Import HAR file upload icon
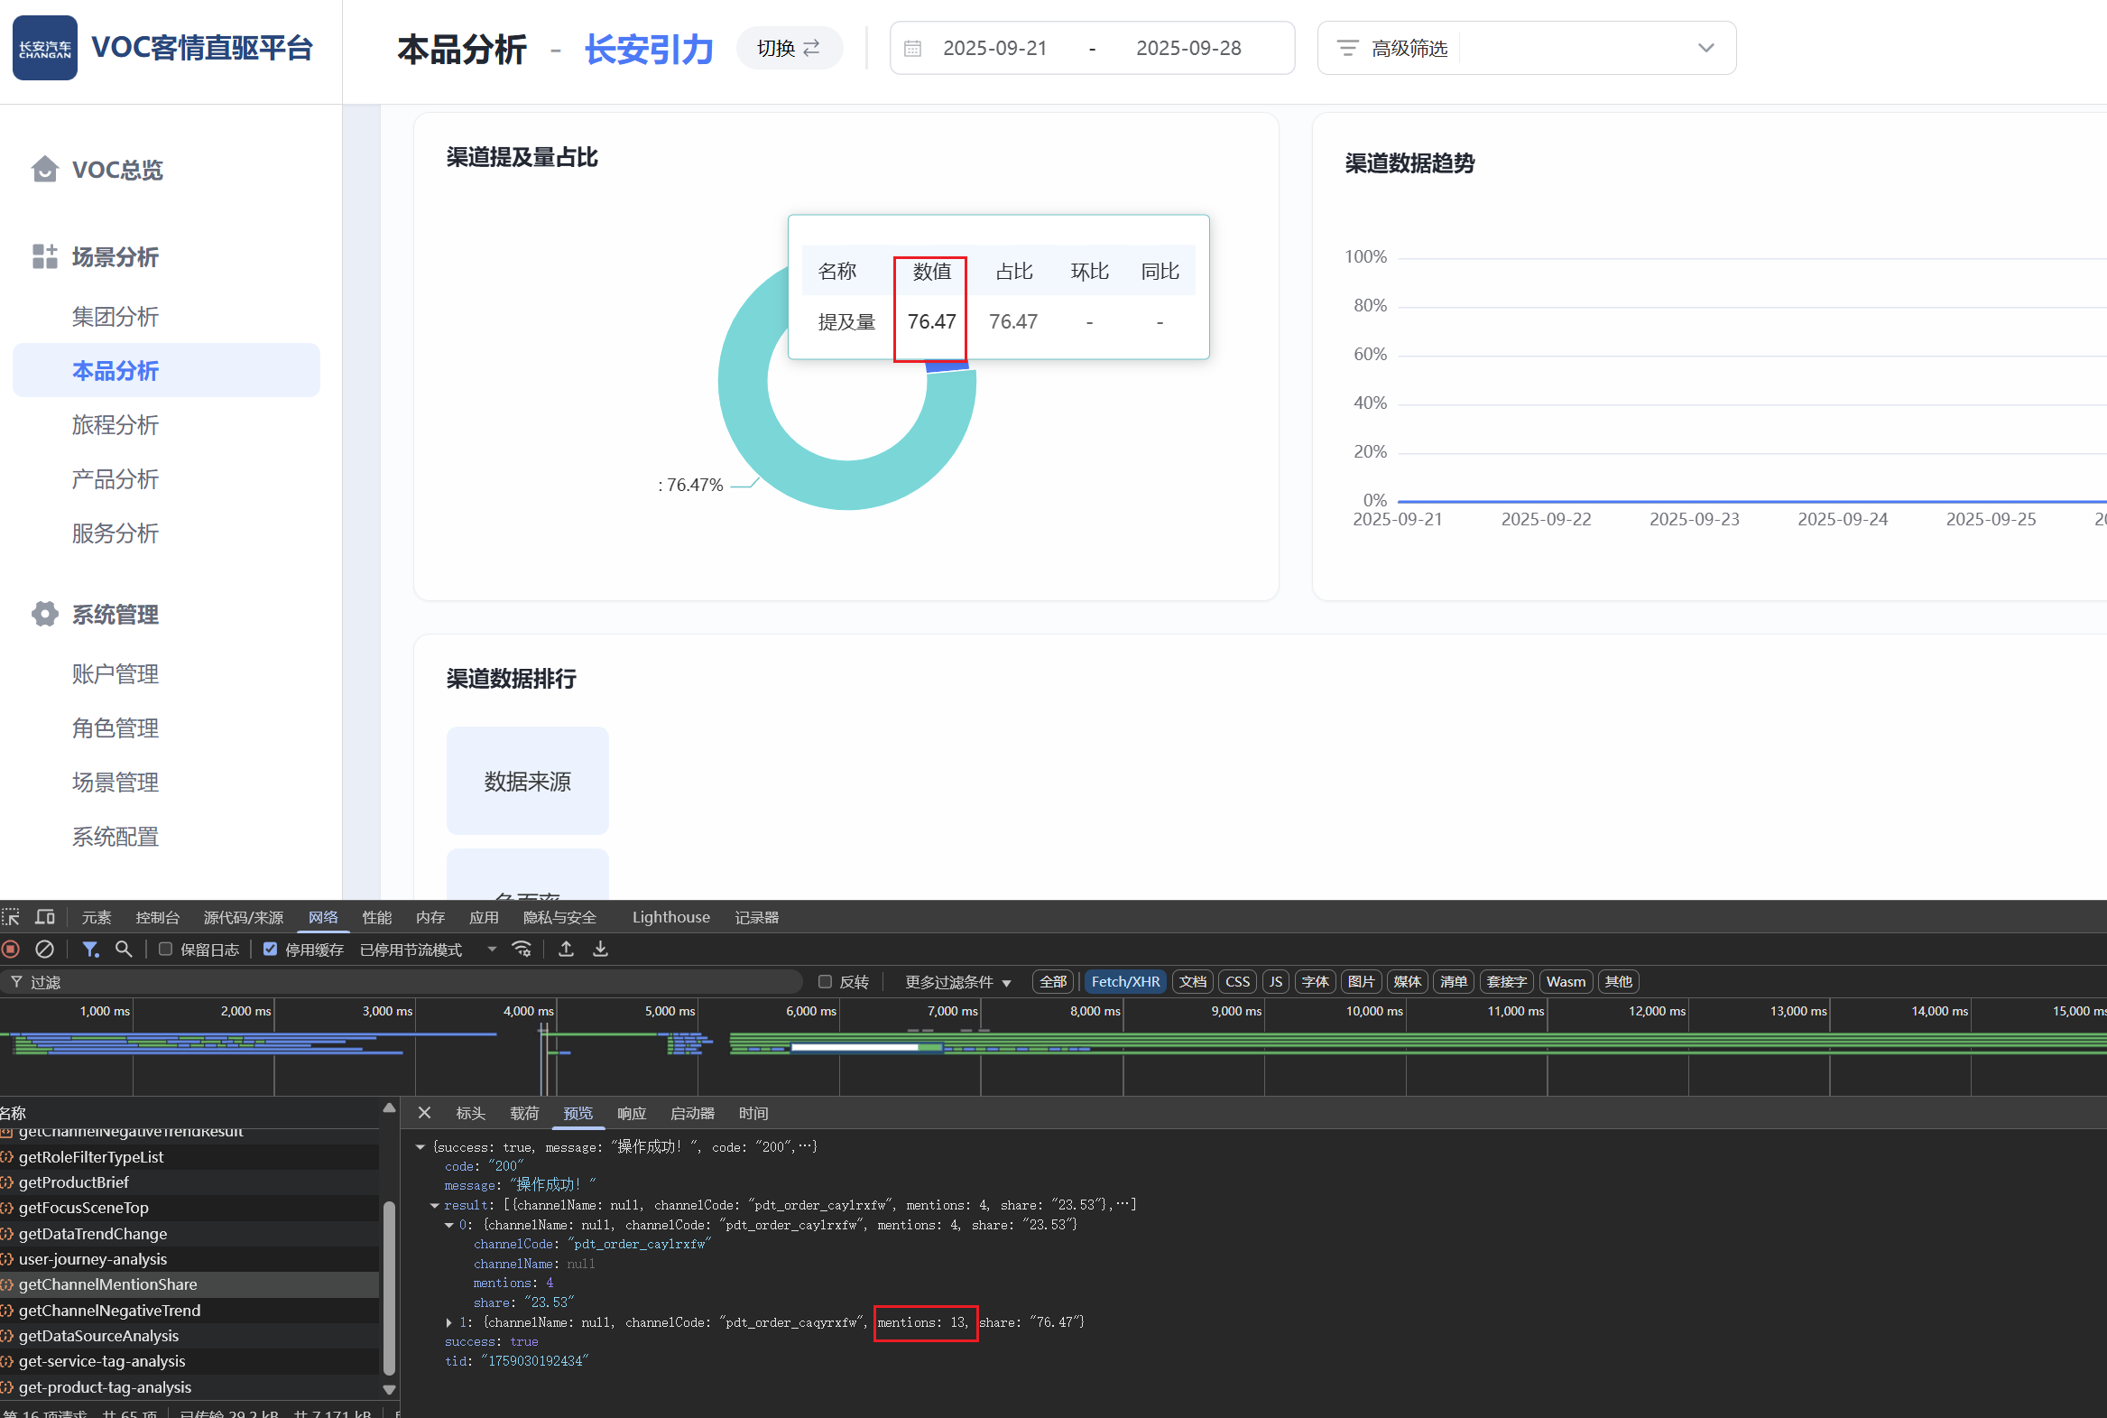This screenshot has width=2107, height=1418. pyautogui.click(x=566, y=949)
